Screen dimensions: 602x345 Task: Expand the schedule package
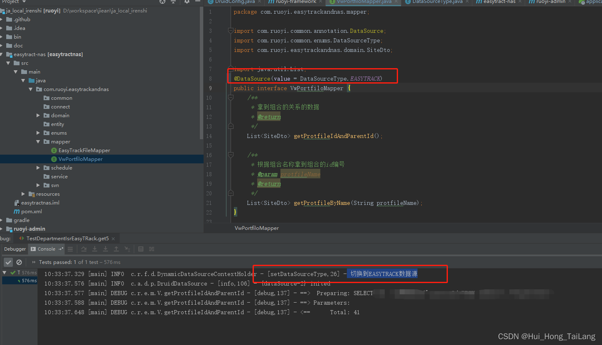tap(38, 168)
